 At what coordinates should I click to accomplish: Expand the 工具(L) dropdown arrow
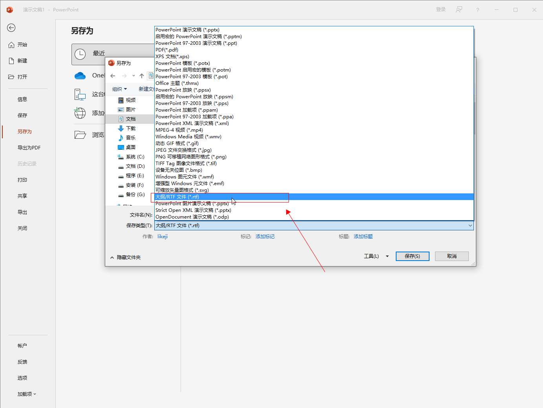tap(387, 256)
